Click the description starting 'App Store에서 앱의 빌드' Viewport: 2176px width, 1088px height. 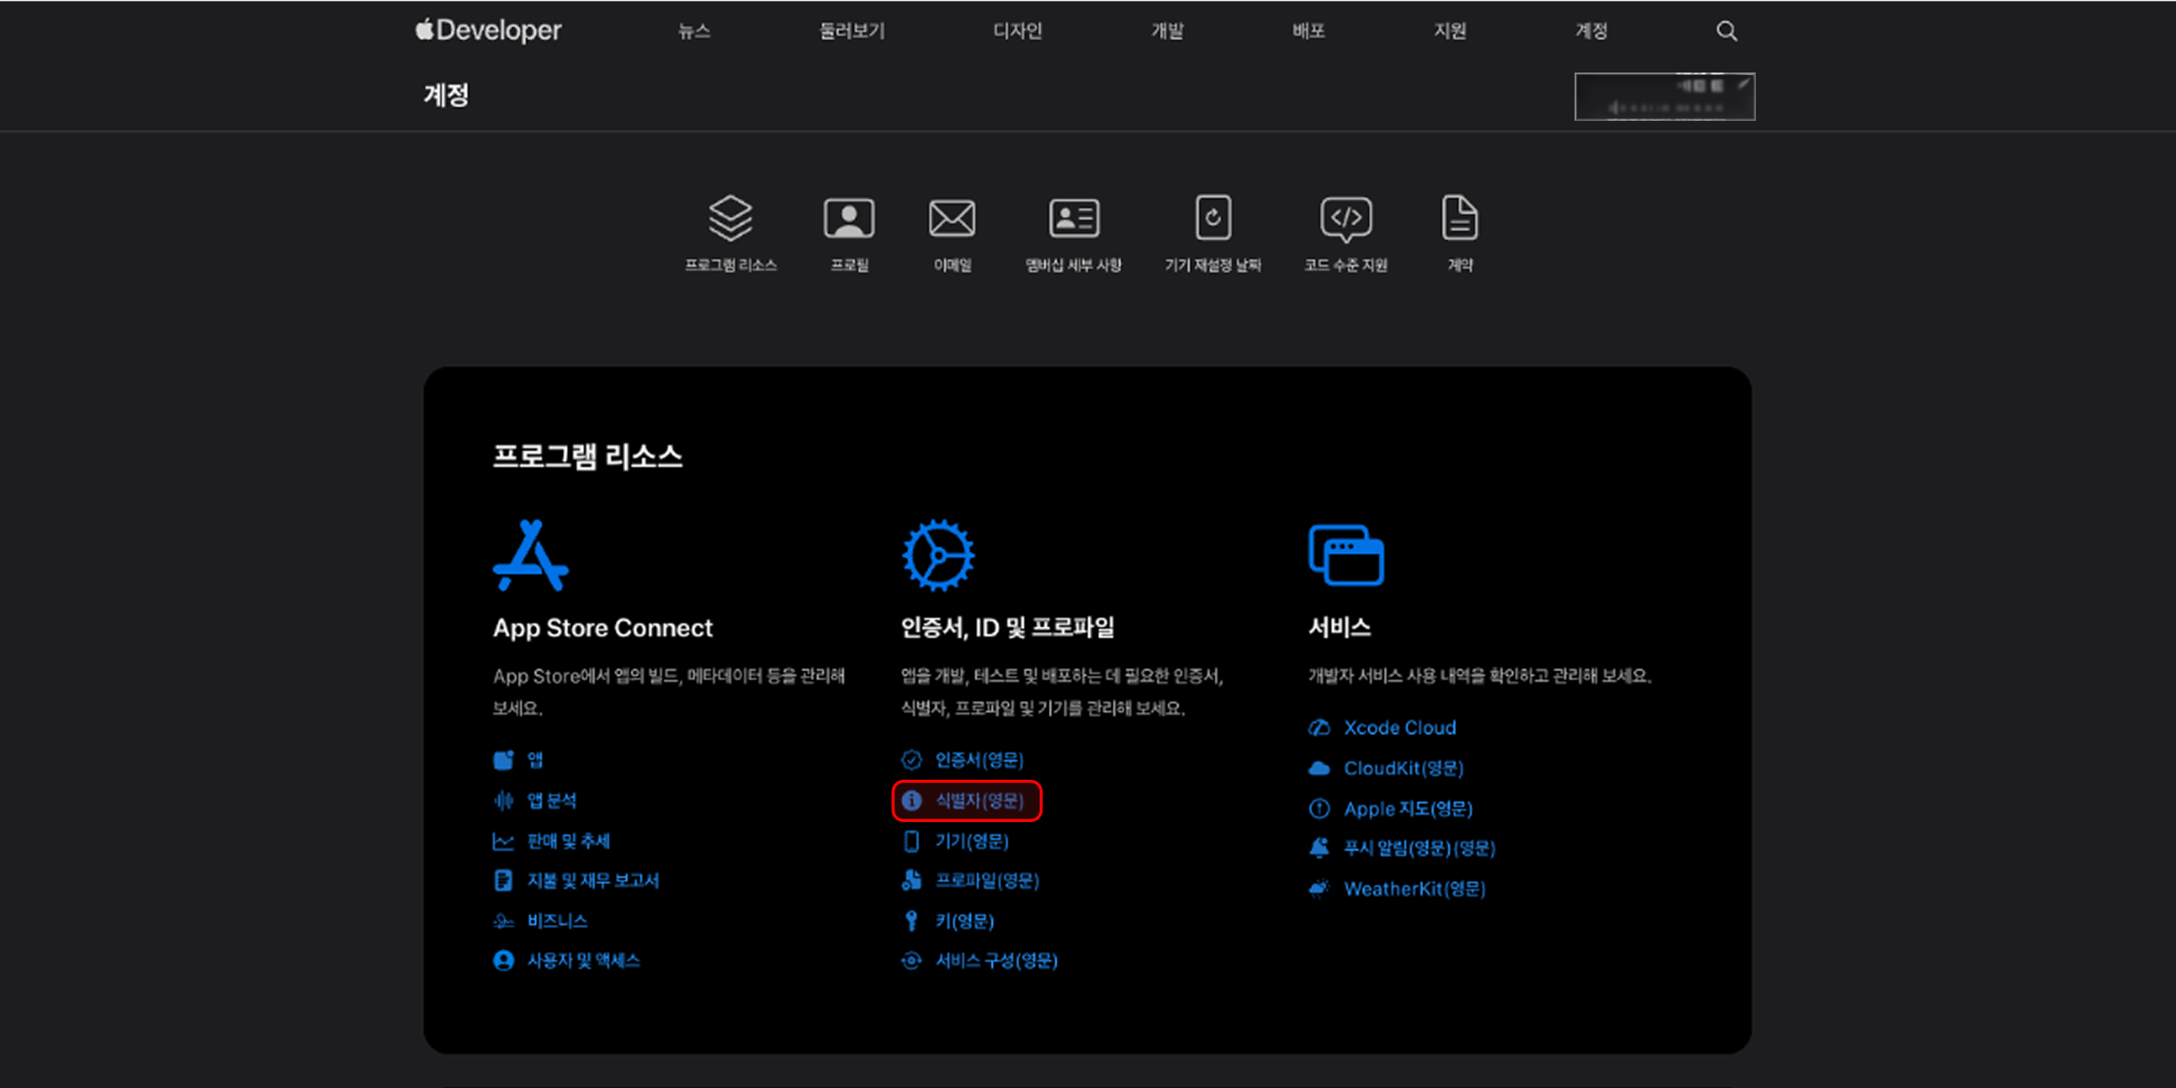(x=669, y=692)
